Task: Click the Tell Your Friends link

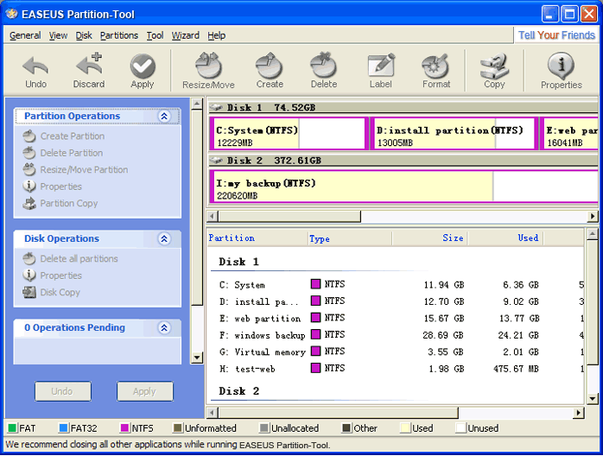Action: point(556,35)
